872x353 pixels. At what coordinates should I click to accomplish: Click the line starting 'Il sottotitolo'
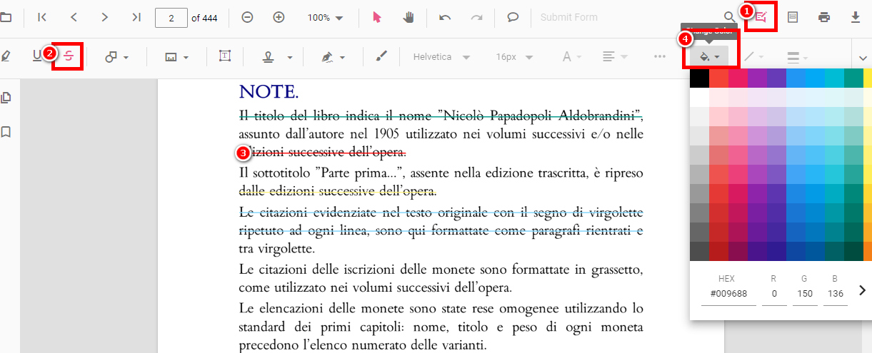(441, 173)
